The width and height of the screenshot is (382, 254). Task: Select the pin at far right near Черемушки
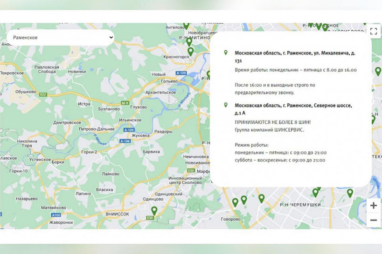(350, 193)
